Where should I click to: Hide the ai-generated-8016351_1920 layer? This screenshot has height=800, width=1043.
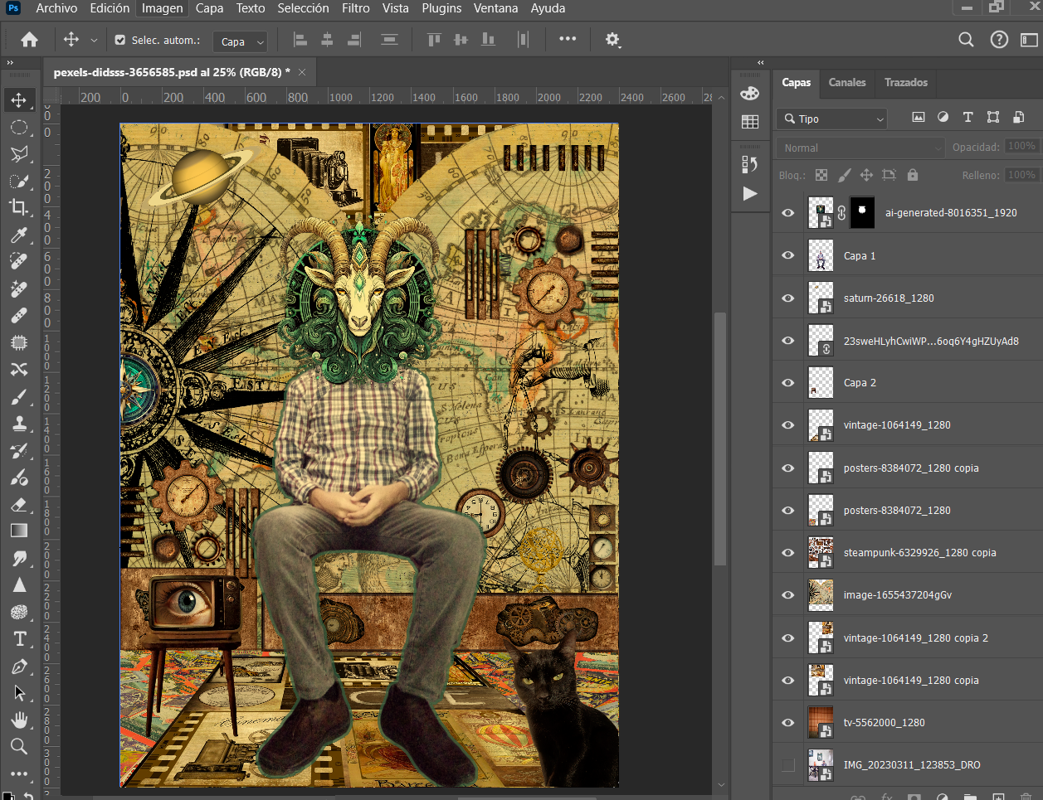point(788,213)
